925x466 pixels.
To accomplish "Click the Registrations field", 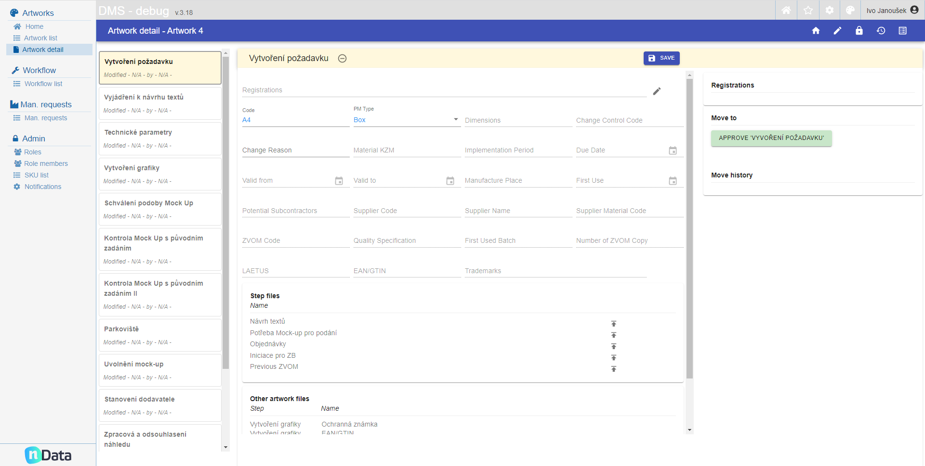I will pos(444,90).
